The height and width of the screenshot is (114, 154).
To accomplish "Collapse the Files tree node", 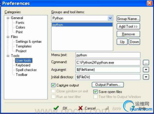I will [x=8, y=37].
